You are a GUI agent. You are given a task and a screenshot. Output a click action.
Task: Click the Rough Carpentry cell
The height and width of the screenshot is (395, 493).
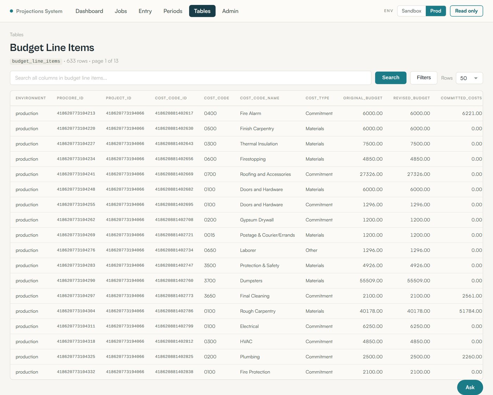tap(258, 311)
